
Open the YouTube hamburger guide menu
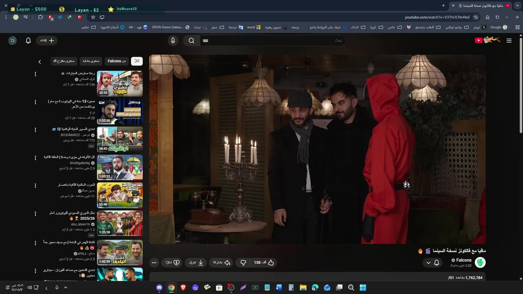click(x=509, y=40)
